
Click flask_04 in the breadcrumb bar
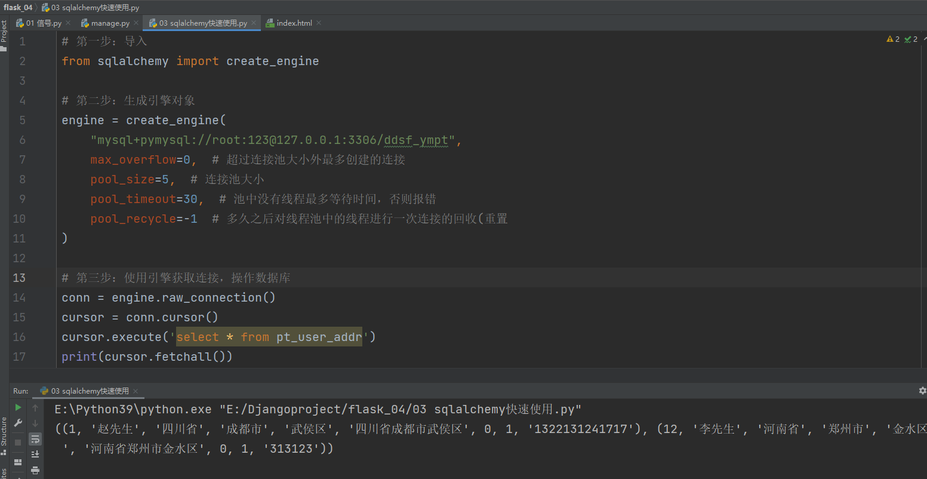click(18, 8)
